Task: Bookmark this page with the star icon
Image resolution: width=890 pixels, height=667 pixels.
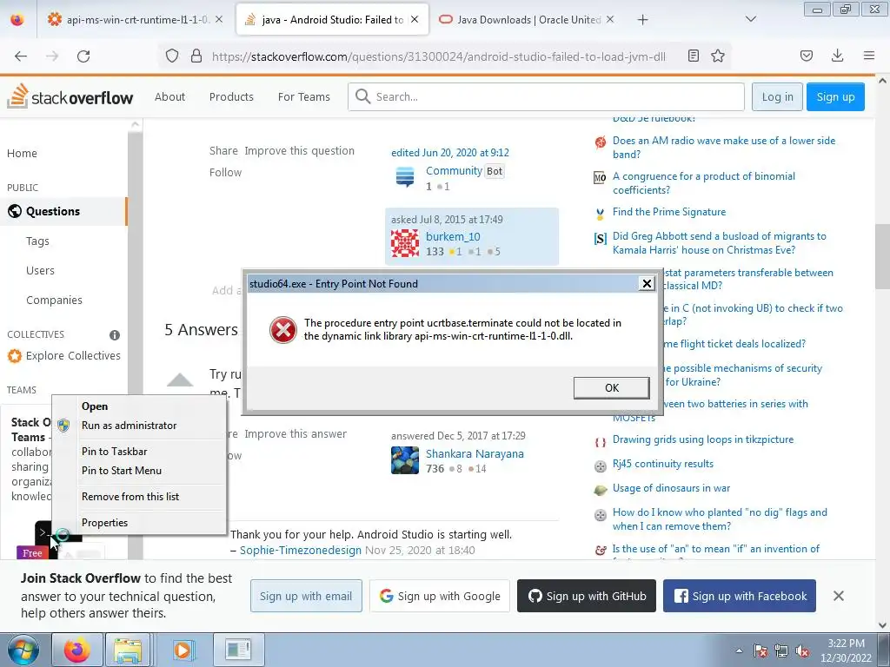Action: [718, 56]
